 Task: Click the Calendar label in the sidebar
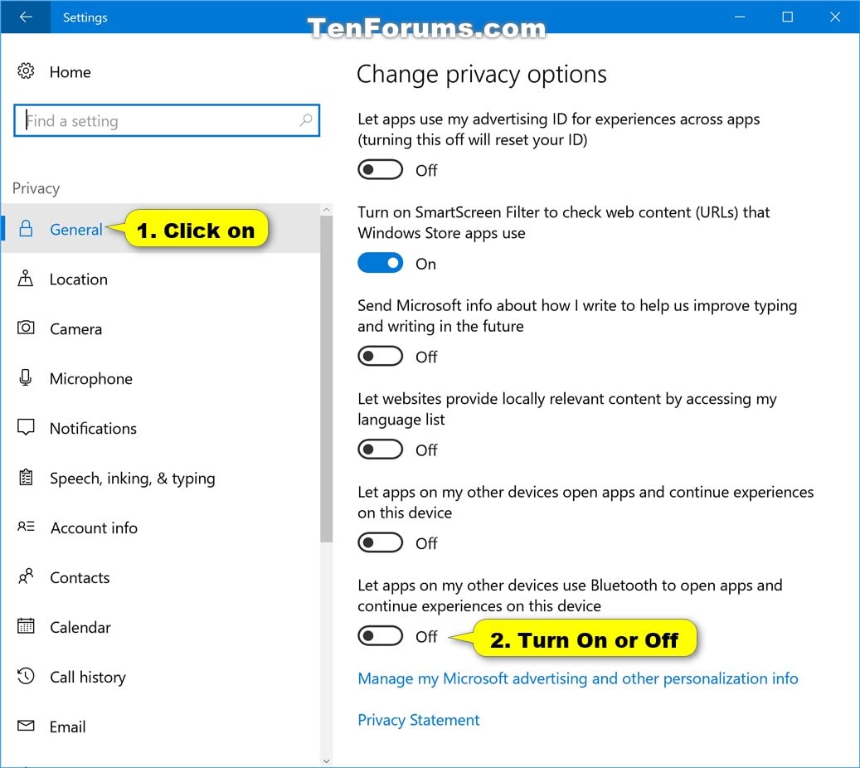80,627
